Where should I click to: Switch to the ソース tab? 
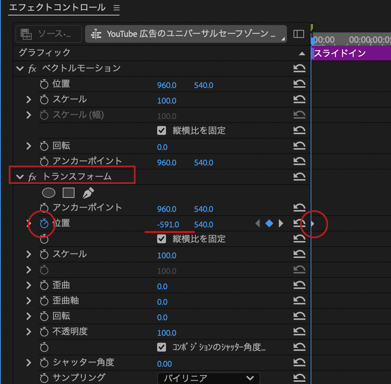pyautogui.click(x=48, y=34)
